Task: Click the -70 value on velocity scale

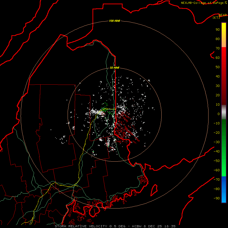Action: point(217,180)
